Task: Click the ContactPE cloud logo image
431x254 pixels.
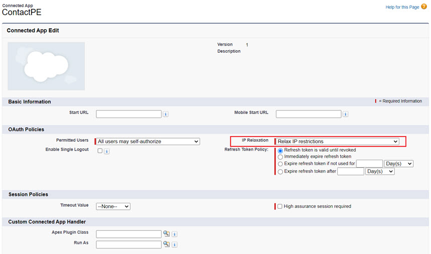Action: 46,66
